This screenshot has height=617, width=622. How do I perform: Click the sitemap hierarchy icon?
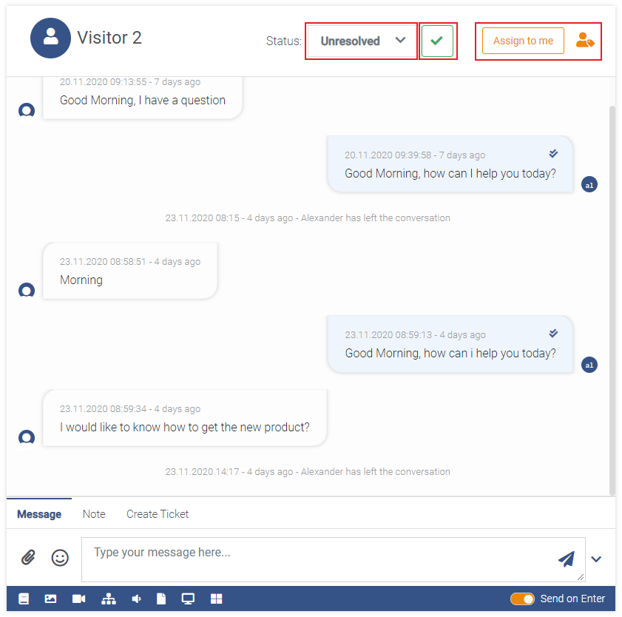[109, 599]
